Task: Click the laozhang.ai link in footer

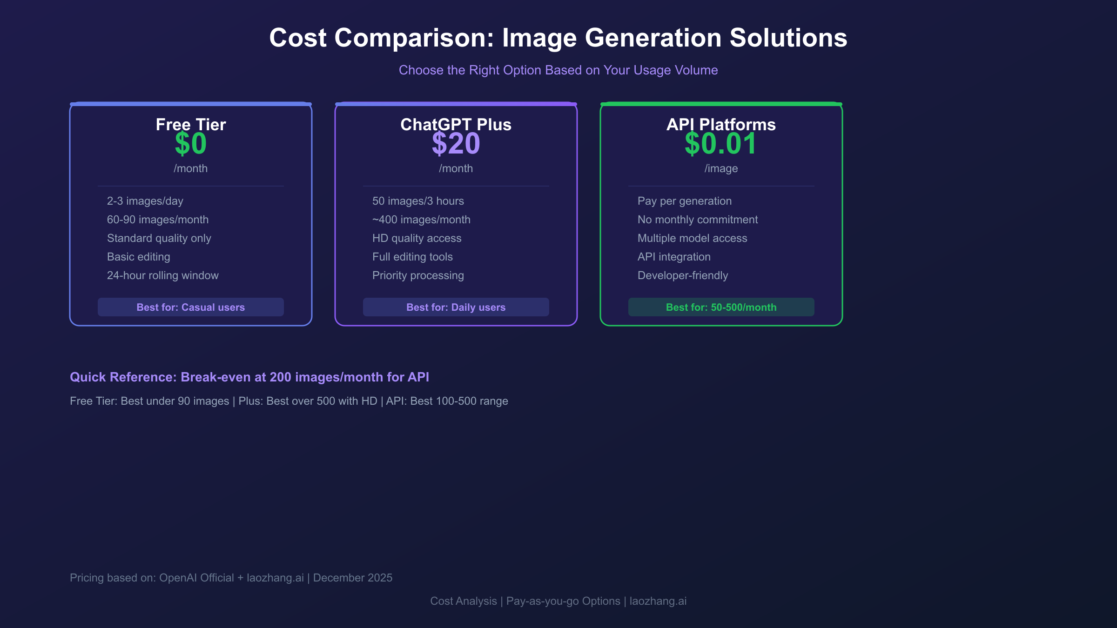Action: pos(657,601)
